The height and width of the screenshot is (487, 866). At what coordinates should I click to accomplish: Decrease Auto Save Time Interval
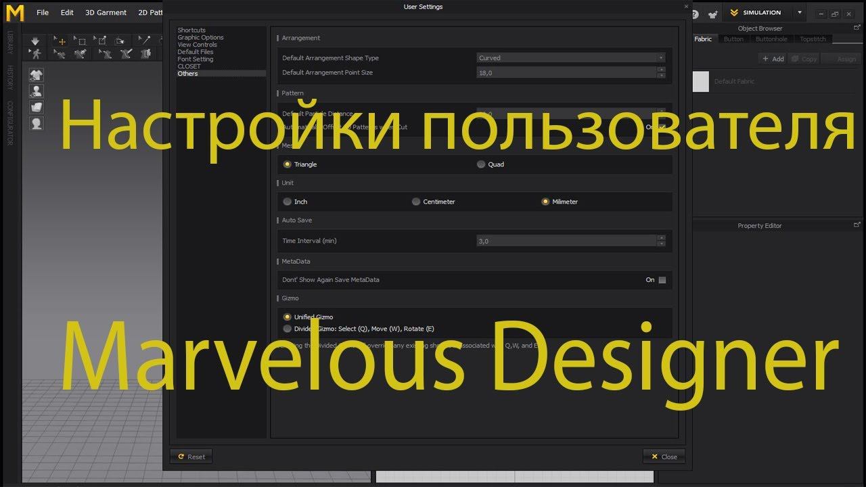tap(661, 243)
